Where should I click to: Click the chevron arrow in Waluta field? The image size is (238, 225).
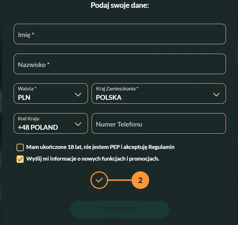pos(78,94)
